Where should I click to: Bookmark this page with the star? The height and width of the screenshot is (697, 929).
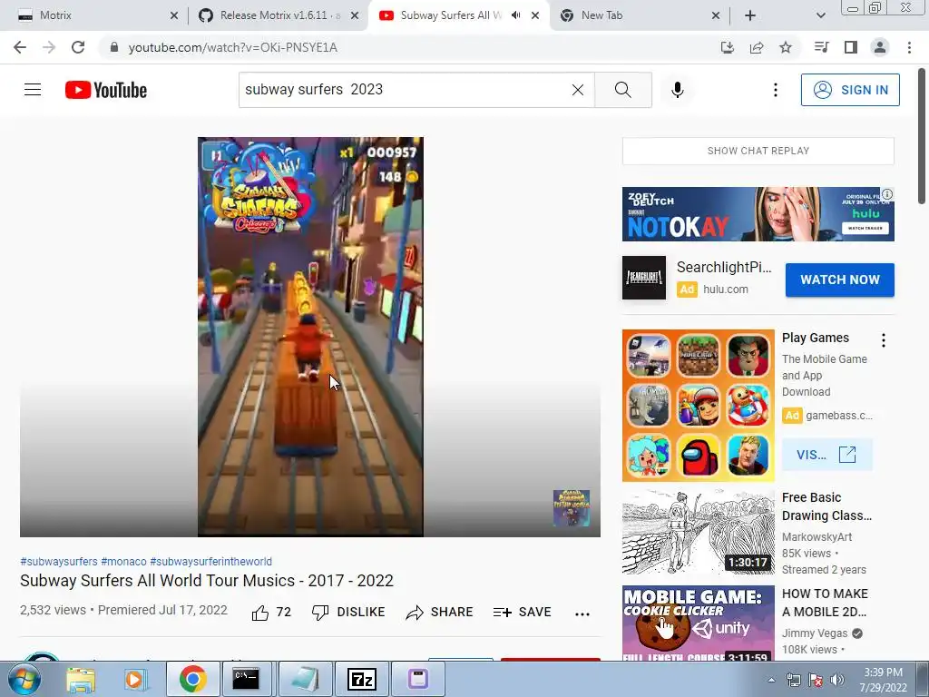pyautogui.click(x=786, y=47)
